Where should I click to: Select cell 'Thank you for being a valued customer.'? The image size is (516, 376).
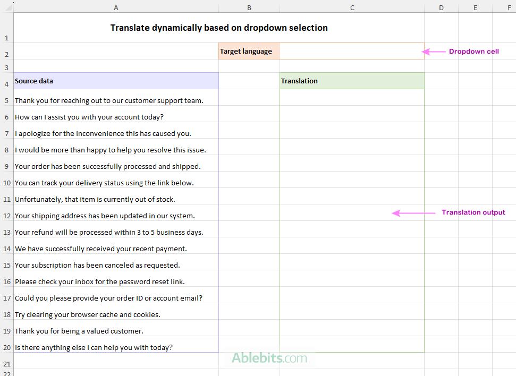tap(116, 328)
